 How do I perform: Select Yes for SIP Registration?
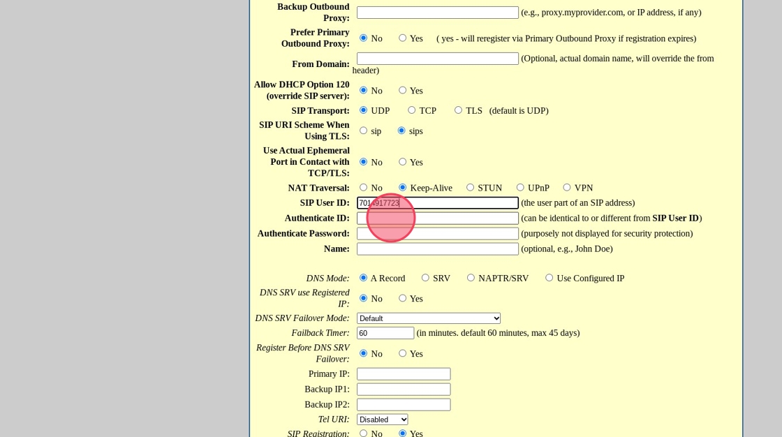click(402, 434)
